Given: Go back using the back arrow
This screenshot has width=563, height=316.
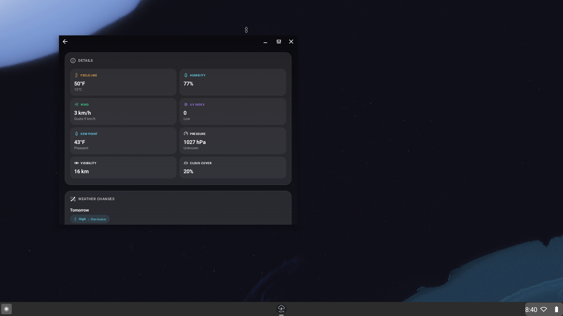Looking at the screenshot, I should pos(65,42).
